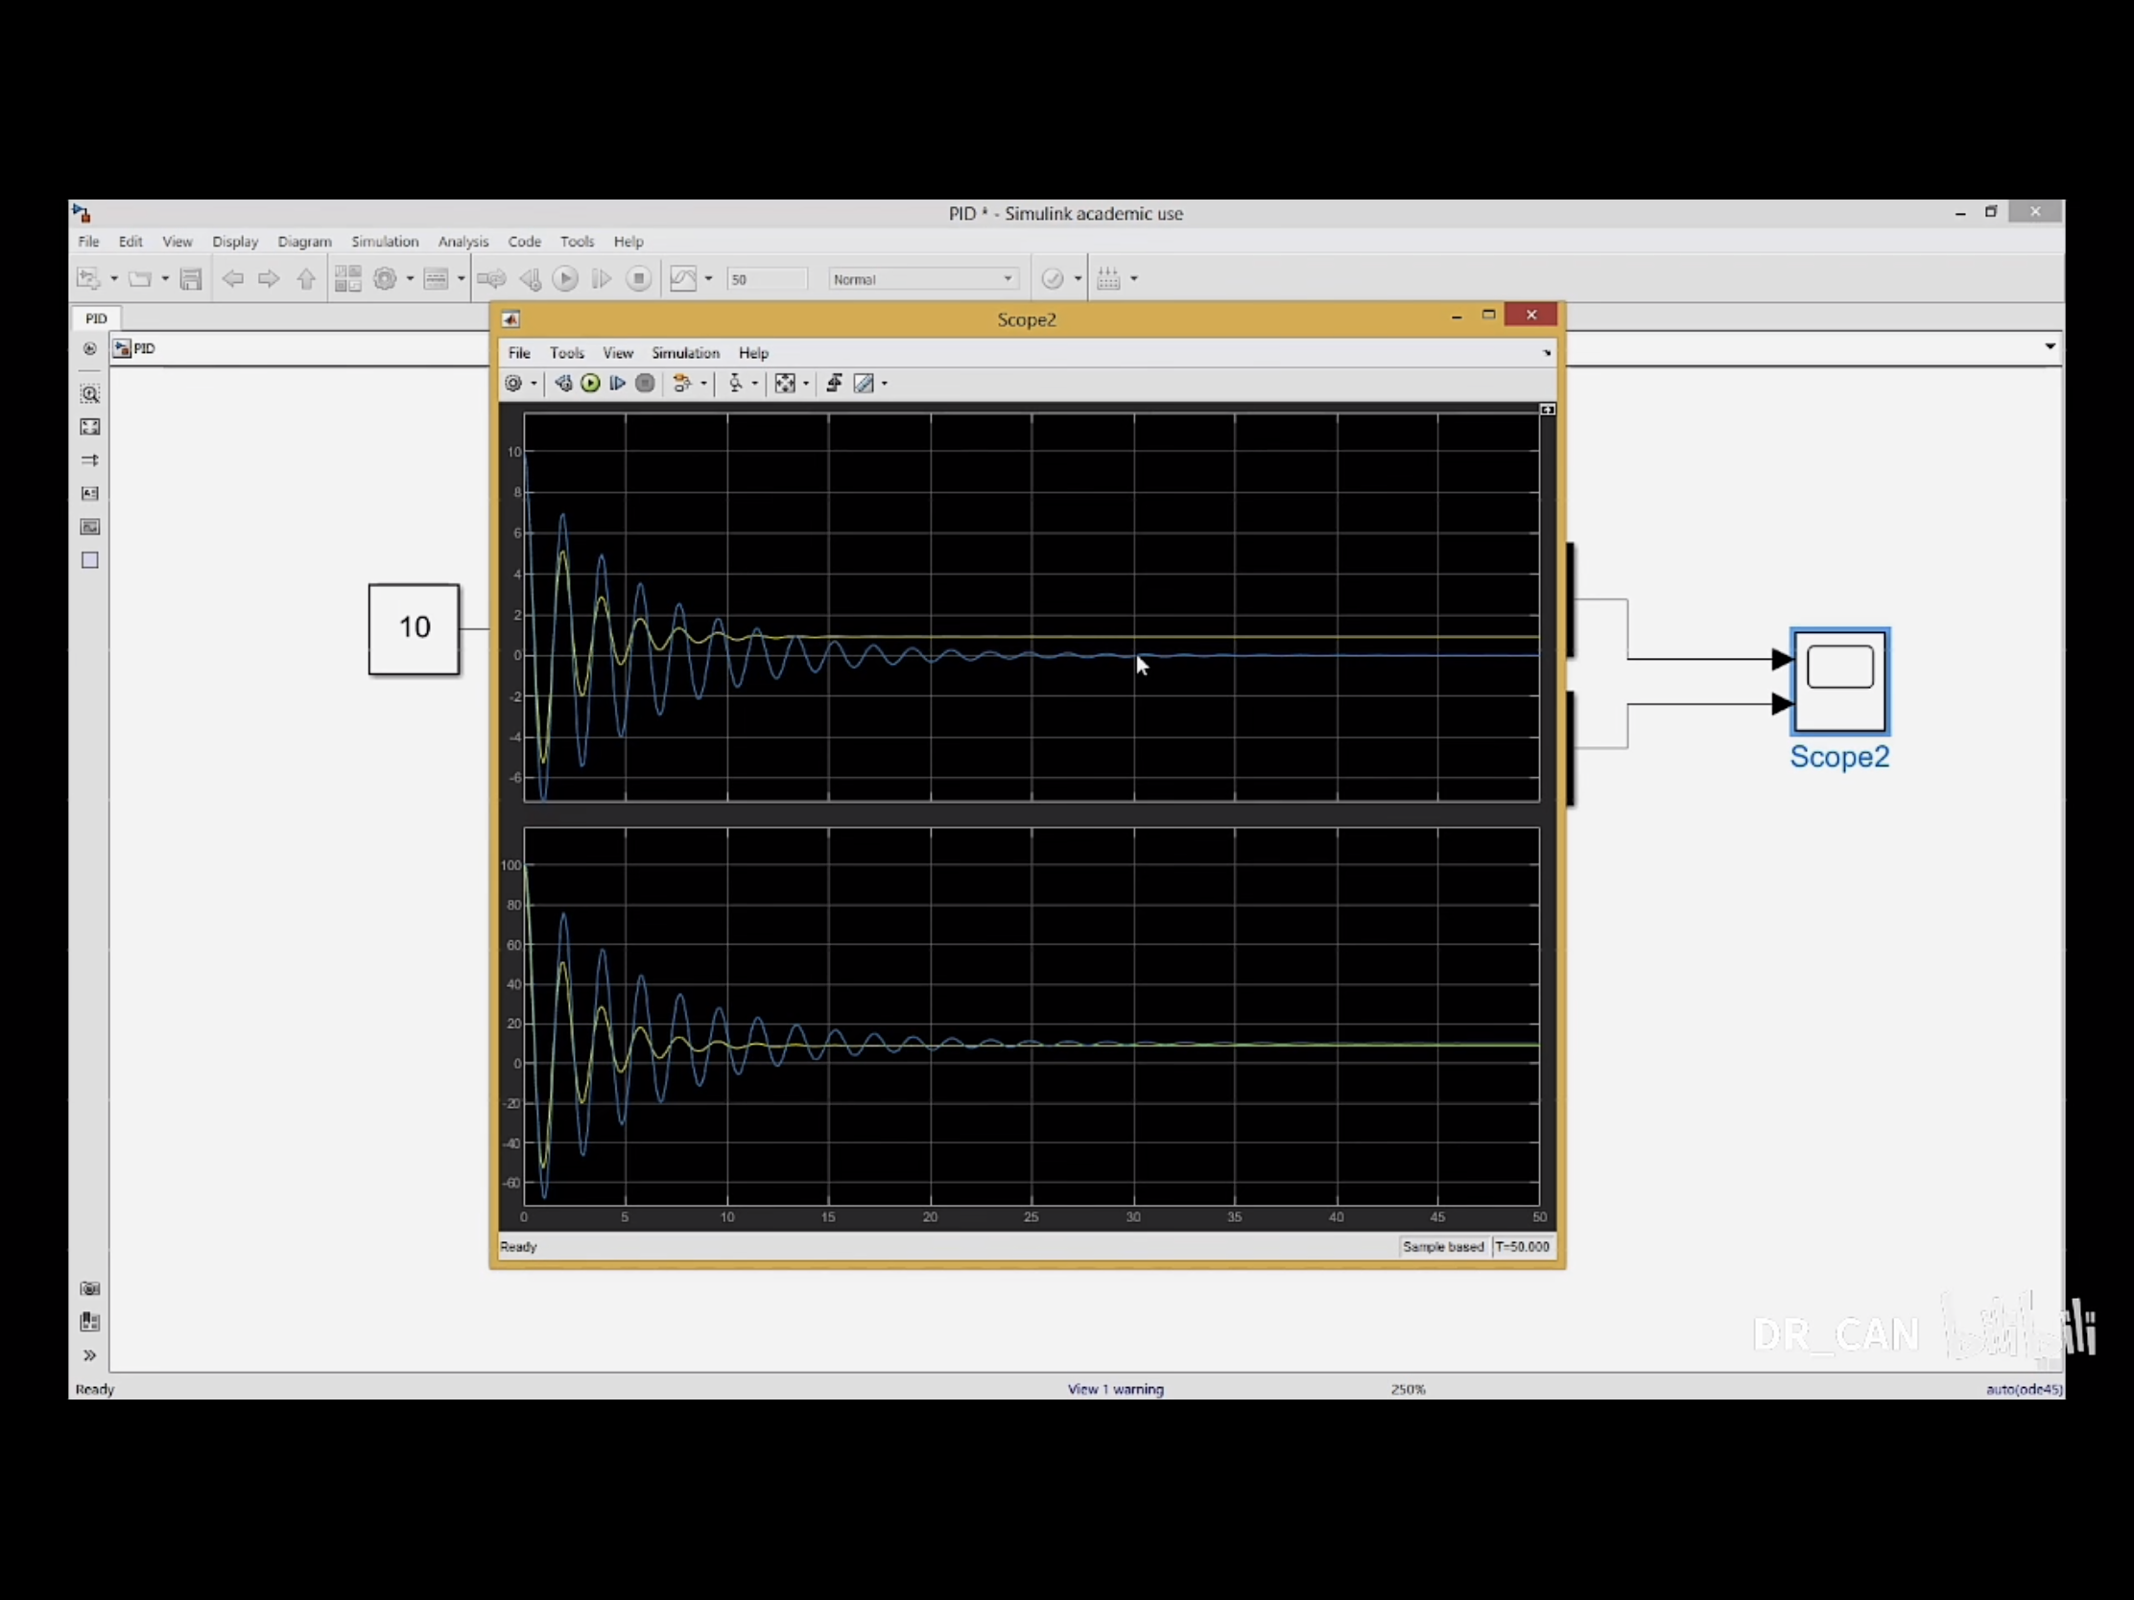Open Simulation menu in Scope2 window
This screenshot has width=2134, height=1600.
click(x=686, y=353)
